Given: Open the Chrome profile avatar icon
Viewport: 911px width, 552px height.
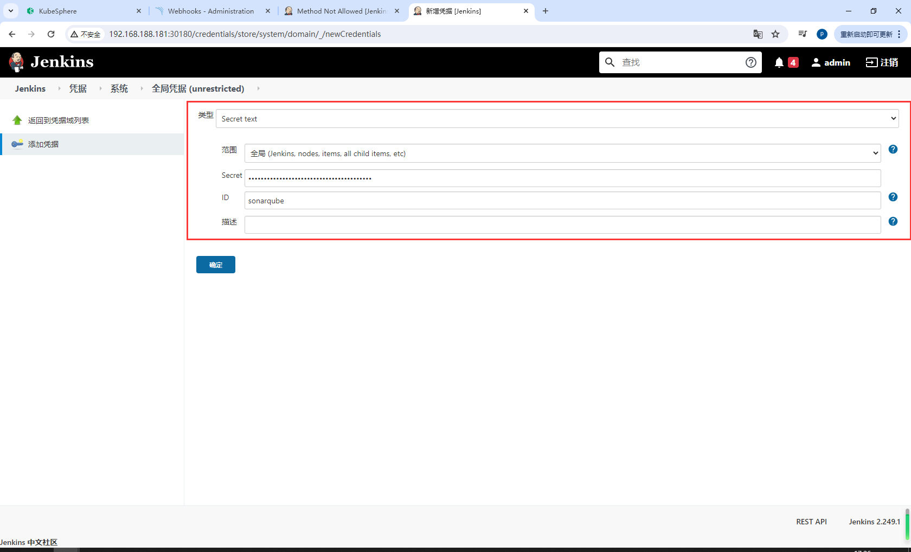Looking at the screenshot, I should [x=822, y=34].
